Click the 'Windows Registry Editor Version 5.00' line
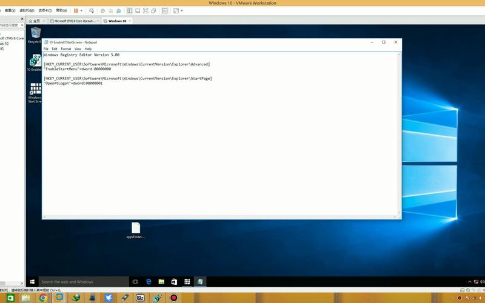Viewport: 485px width, 303px height. 82,55
